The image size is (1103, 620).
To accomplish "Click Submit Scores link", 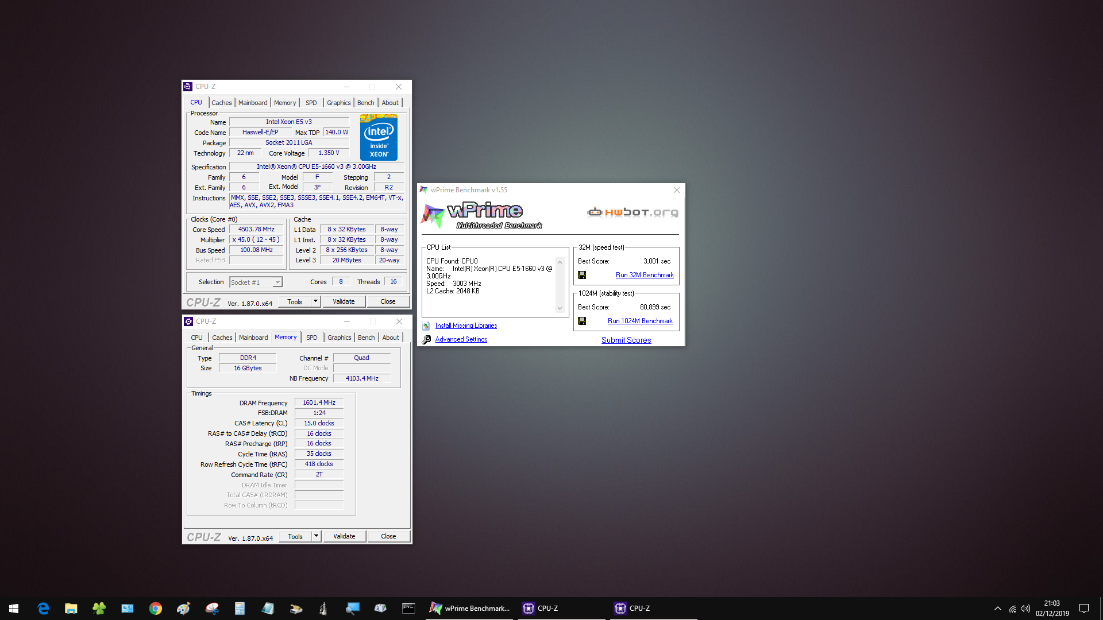I will coord(626,340).
